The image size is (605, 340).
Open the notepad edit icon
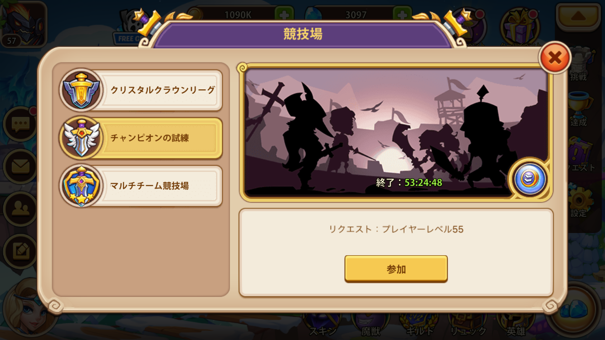[20, 251]
